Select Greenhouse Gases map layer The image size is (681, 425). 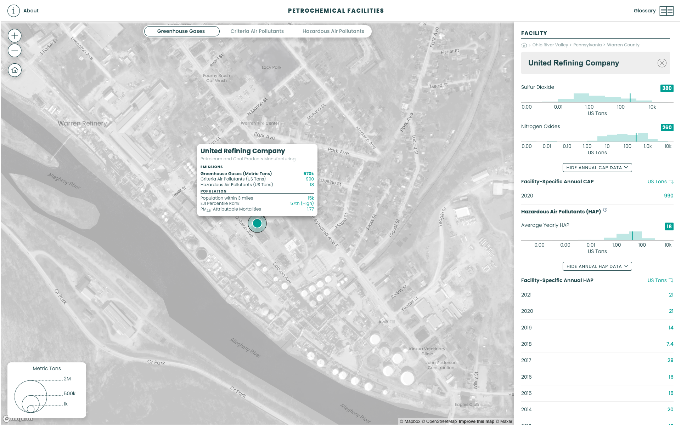(x=181, y=31)
